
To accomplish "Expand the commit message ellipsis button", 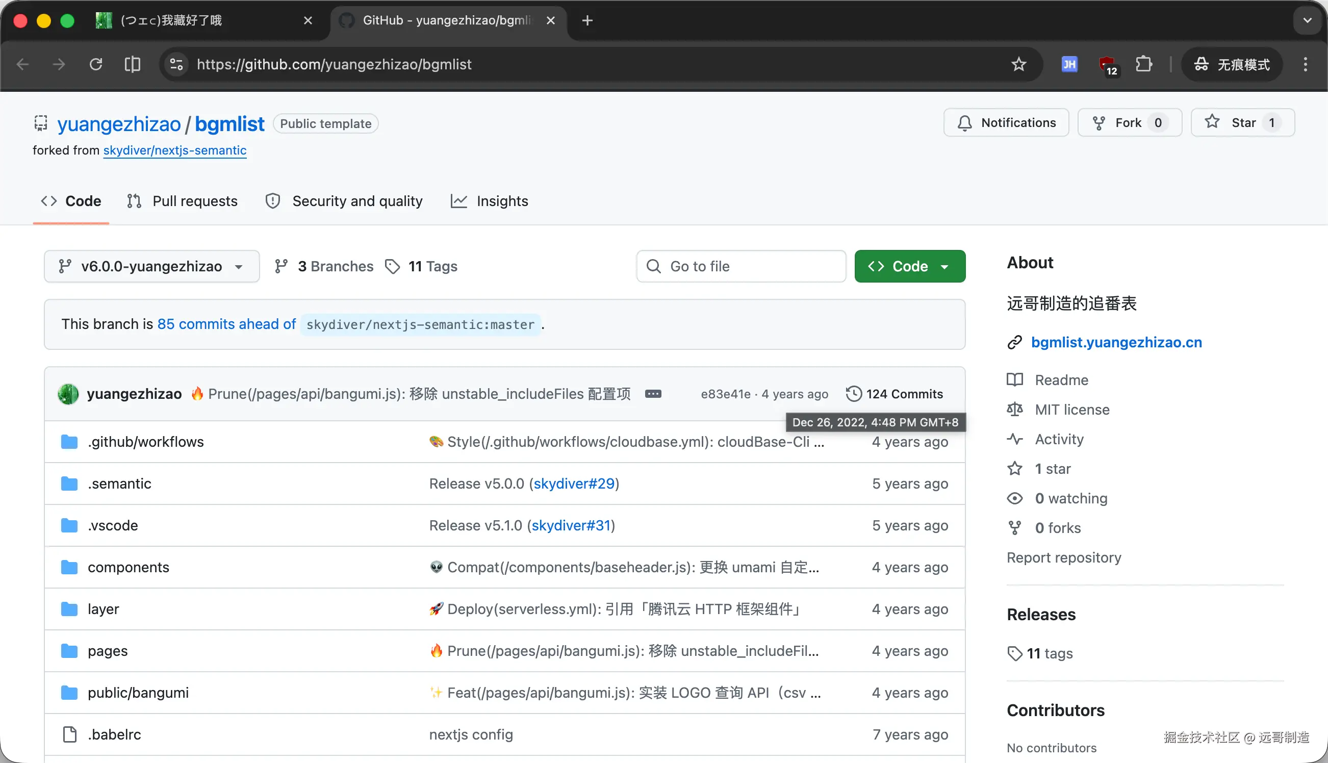I will click(x=653, y=394).
